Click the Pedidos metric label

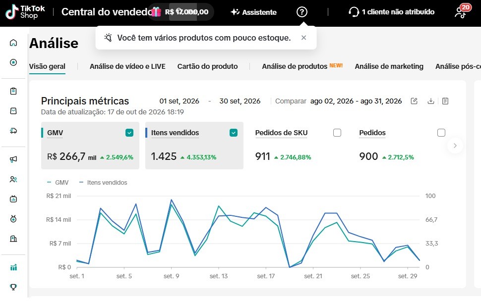372,133
